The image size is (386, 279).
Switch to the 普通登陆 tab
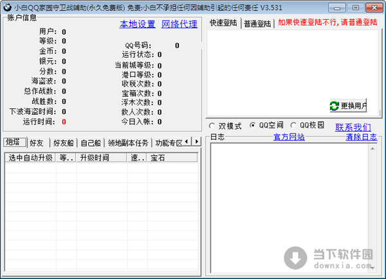(257, 23)
